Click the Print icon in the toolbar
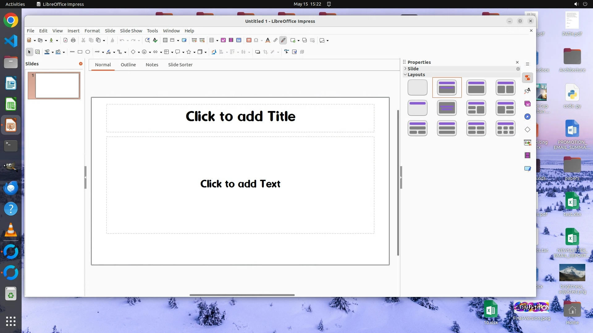The width and height of the screenshot is (593, 333). point(73,40)
